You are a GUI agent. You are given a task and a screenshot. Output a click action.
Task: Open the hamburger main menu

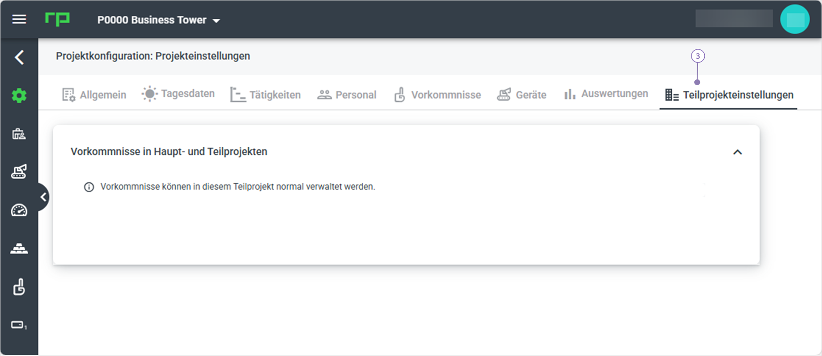point(19,19)
